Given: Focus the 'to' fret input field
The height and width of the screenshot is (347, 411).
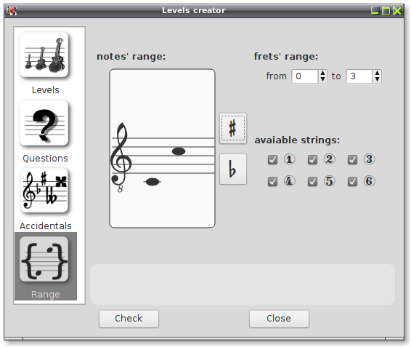Looking at the screenshot, I should tap(359, 76).
